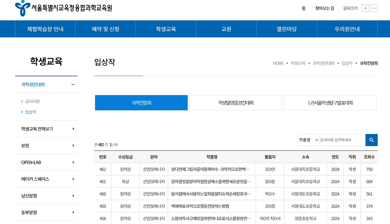Image resolution: width=390 pixels, height=224 pixels.
Task: Click the 분야 column header
Action: coord(154,157)
